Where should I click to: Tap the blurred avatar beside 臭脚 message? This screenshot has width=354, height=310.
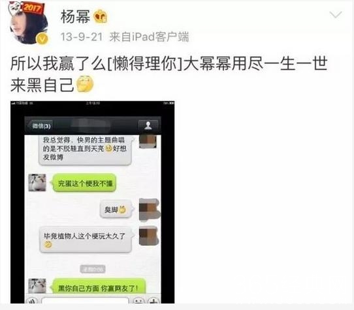click(149, 209)
